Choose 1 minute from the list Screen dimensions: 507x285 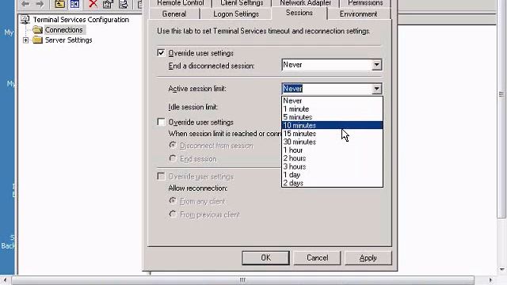pos(332,109)
